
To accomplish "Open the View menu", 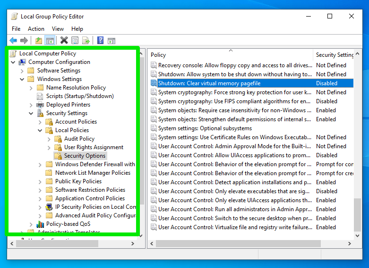I will pos(58,29).
